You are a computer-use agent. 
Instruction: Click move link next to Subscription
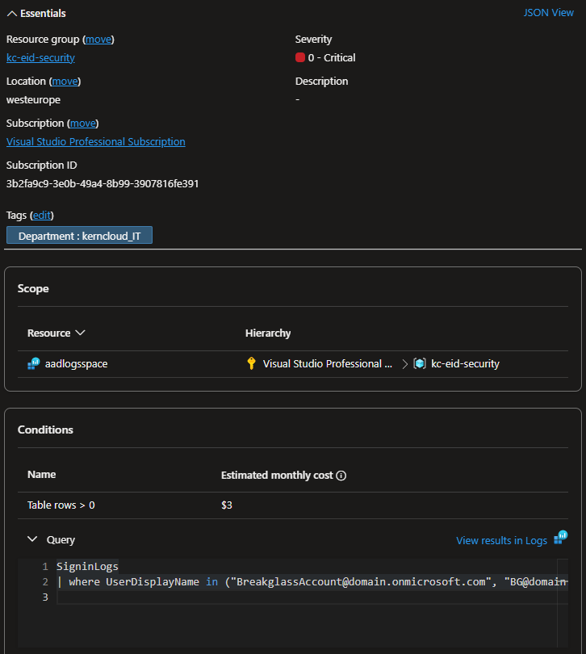coord(83,124)
